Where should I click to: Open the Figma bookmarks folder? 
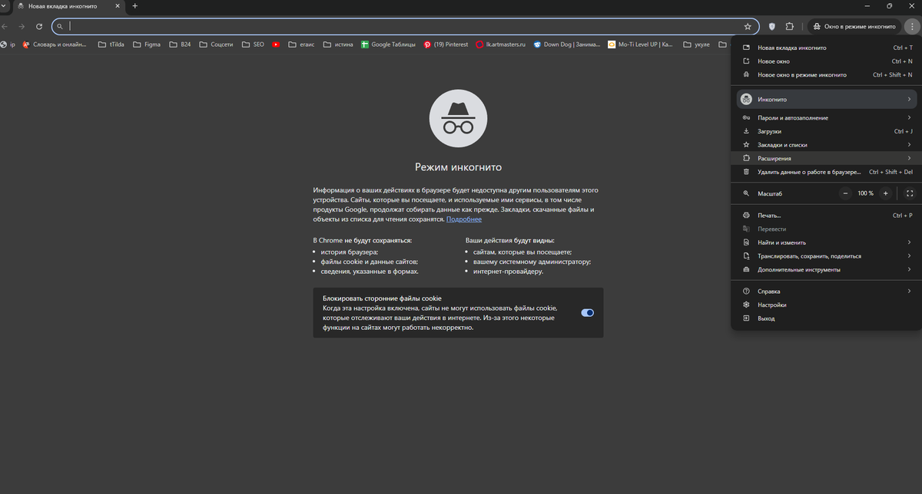click(x=146, y=44)
